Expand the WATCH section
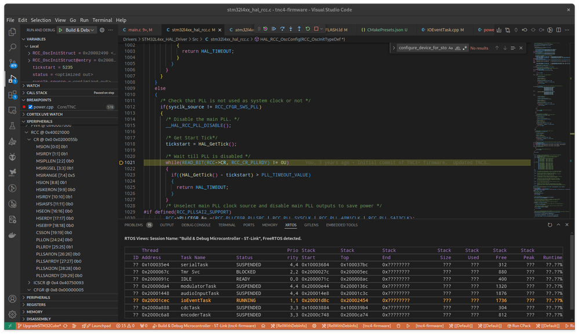The image size is (579, 335). [x=34, y=85]
